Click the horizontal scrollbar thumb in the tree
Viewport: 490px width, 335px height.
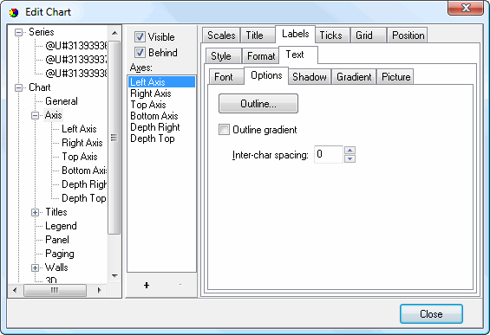click(55, 290)
